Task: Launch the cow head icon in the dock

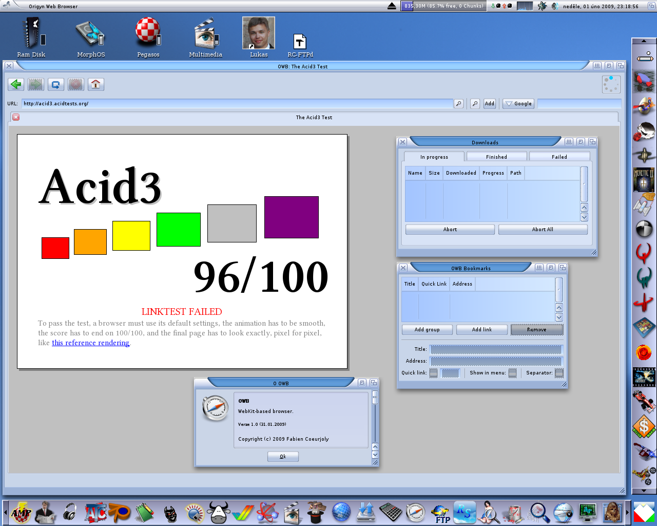Action: click(x=219, y=512)
